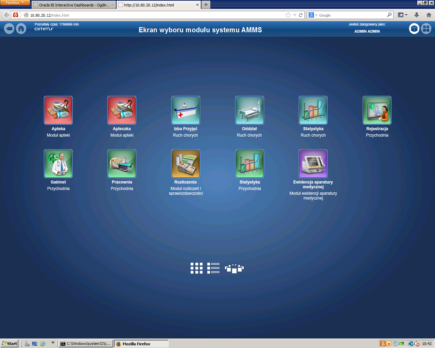435x348 pixels.
Task: Click the AMMS home button
Action: (x=21, y=29)
